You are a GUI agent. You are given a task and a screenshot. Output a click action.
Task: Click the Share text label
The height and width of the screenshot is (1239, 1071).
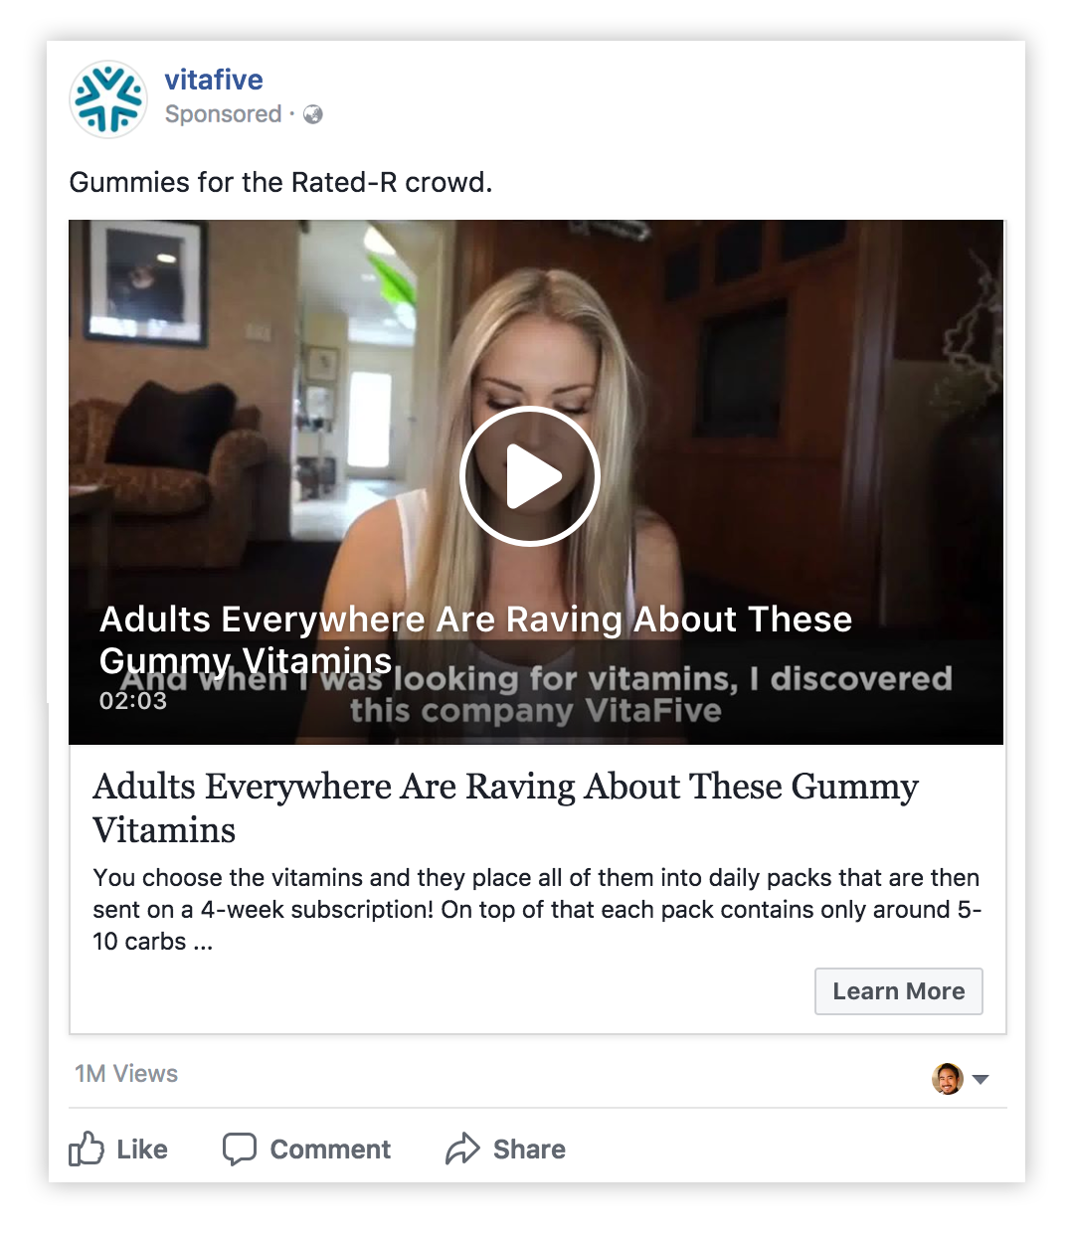(x=529, y=1150)
